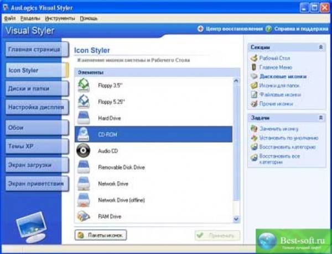Open the Центр восстановления link
Screen dimensions: 332x254
[x=234, y=29]
